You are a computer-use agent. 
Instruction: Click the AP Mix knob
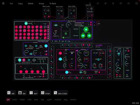[x=101, y=53]
